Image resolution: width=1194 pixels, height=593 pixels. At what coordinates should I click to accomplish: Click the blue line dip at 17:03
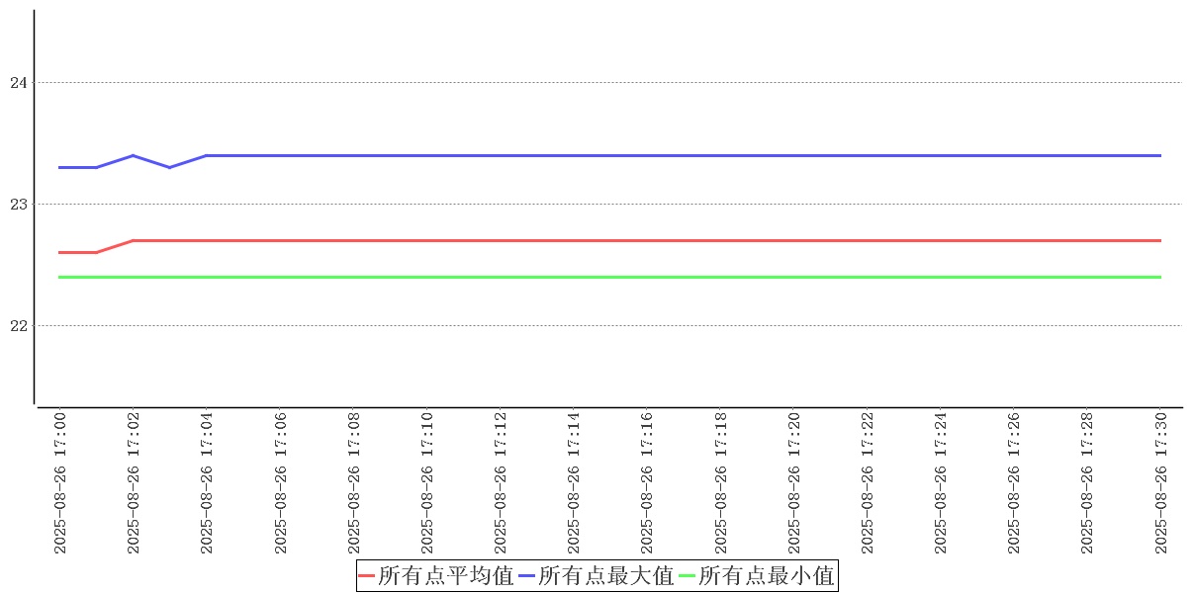pyautogui.click(x=169, y=167)
